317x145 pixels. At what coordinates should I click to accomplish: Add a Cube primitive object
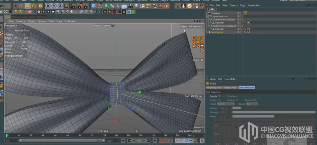[x=94, y=6]
